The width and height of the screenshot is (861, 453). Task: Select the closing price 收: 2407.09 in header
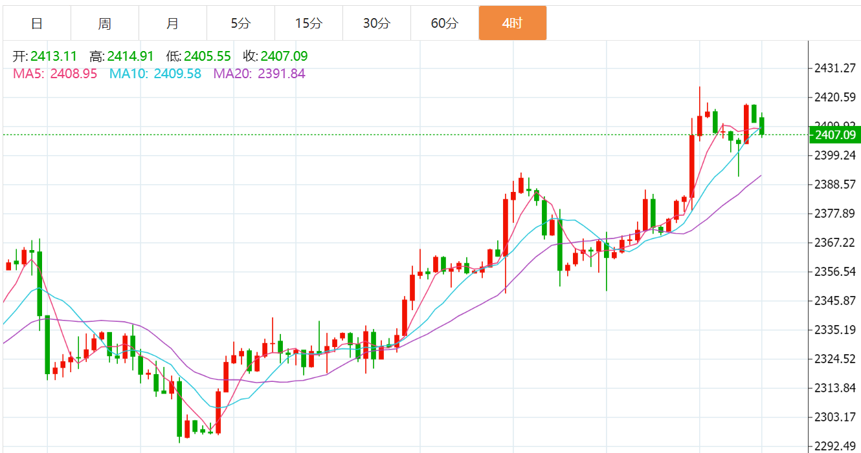[x=275, y=57]
